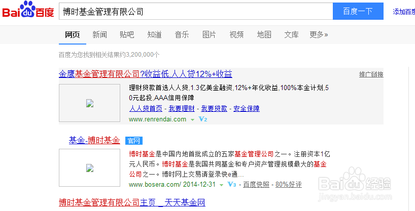
Task: Open the 我要理财 link
Action: [x=182, y=109]
